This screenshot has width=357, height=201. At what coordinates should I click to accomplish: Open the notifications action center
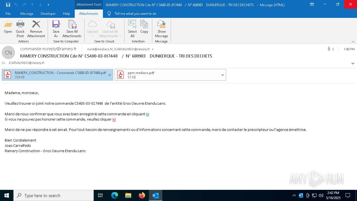(x=348, y=195)
